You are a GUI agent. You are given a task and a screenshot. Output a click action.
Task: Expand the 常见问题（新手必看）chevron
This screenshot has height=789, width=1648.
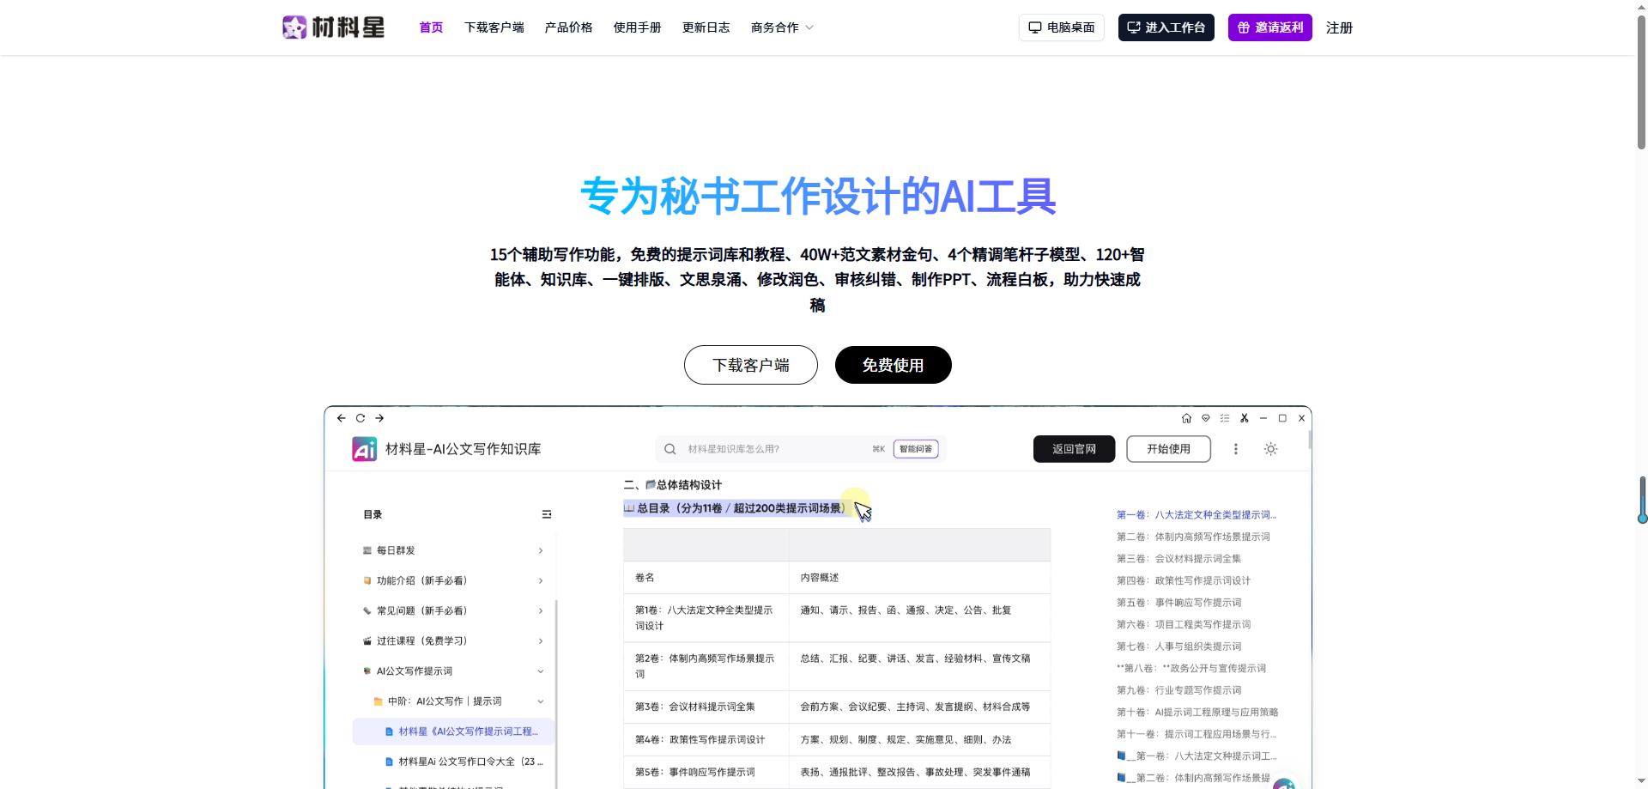[541, 611]
